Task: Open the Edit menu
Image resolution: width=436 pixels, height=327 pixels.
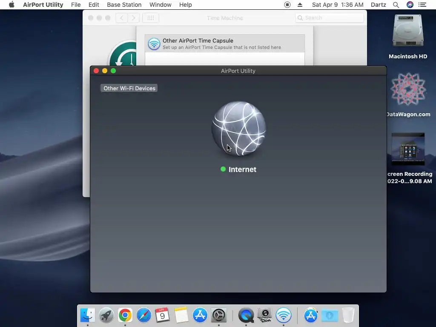Action: pyautogui.click(x=94, y=5)
